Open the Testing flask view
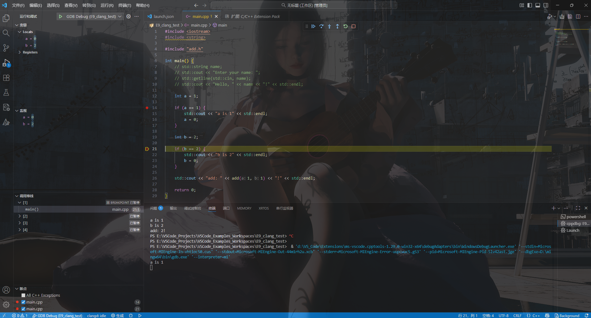 coord(6,92)
